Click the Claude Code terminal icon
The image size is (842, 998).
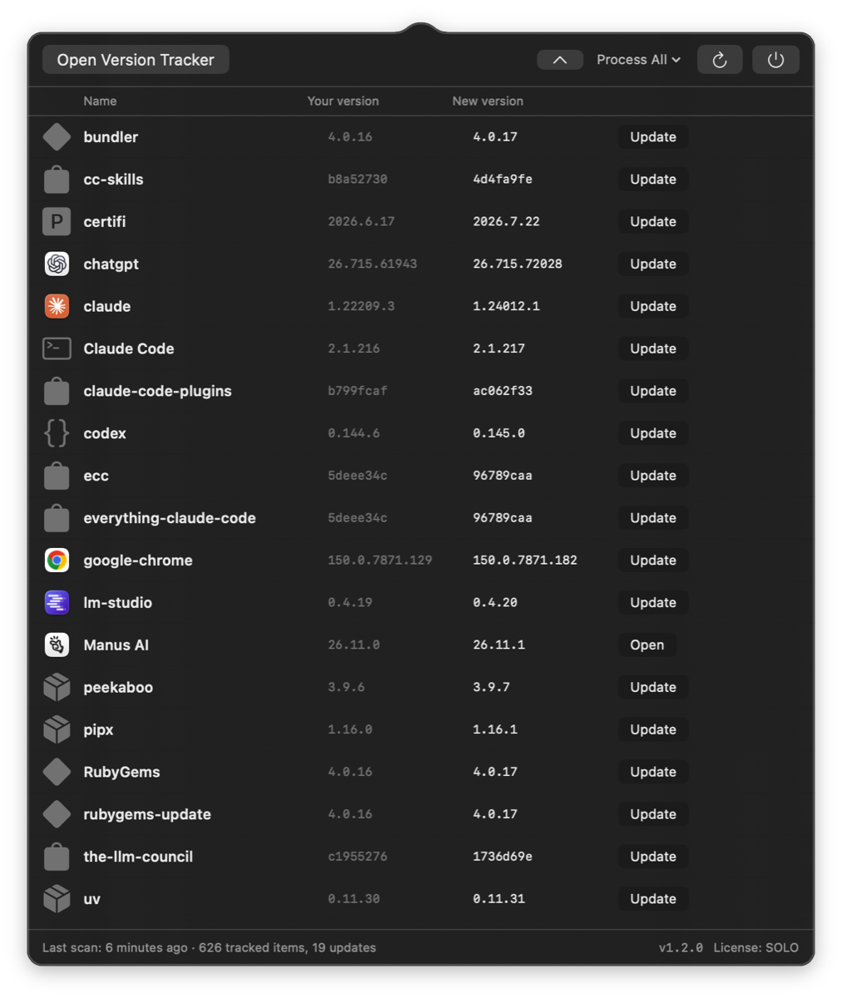57,348
